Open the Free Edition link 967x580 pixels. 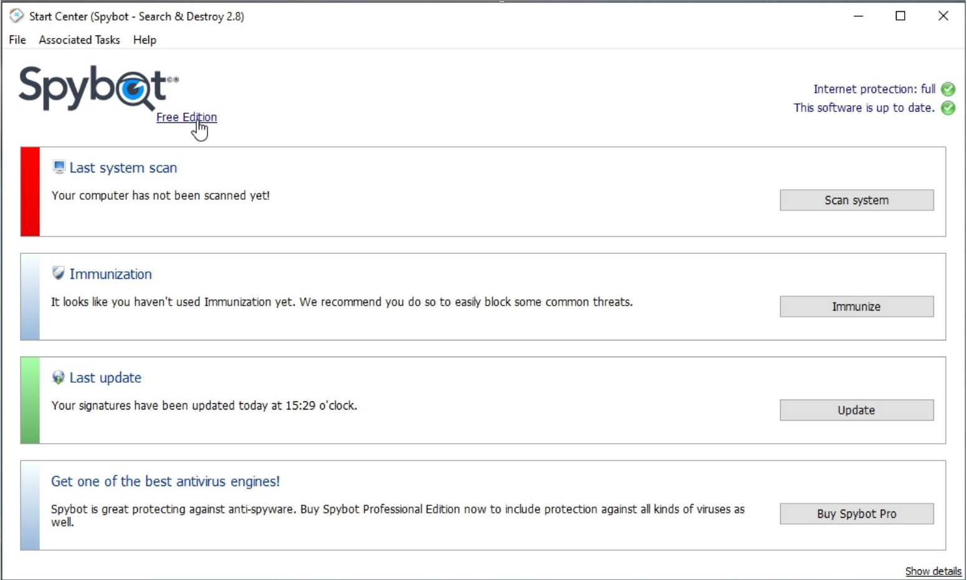point(186,117)
